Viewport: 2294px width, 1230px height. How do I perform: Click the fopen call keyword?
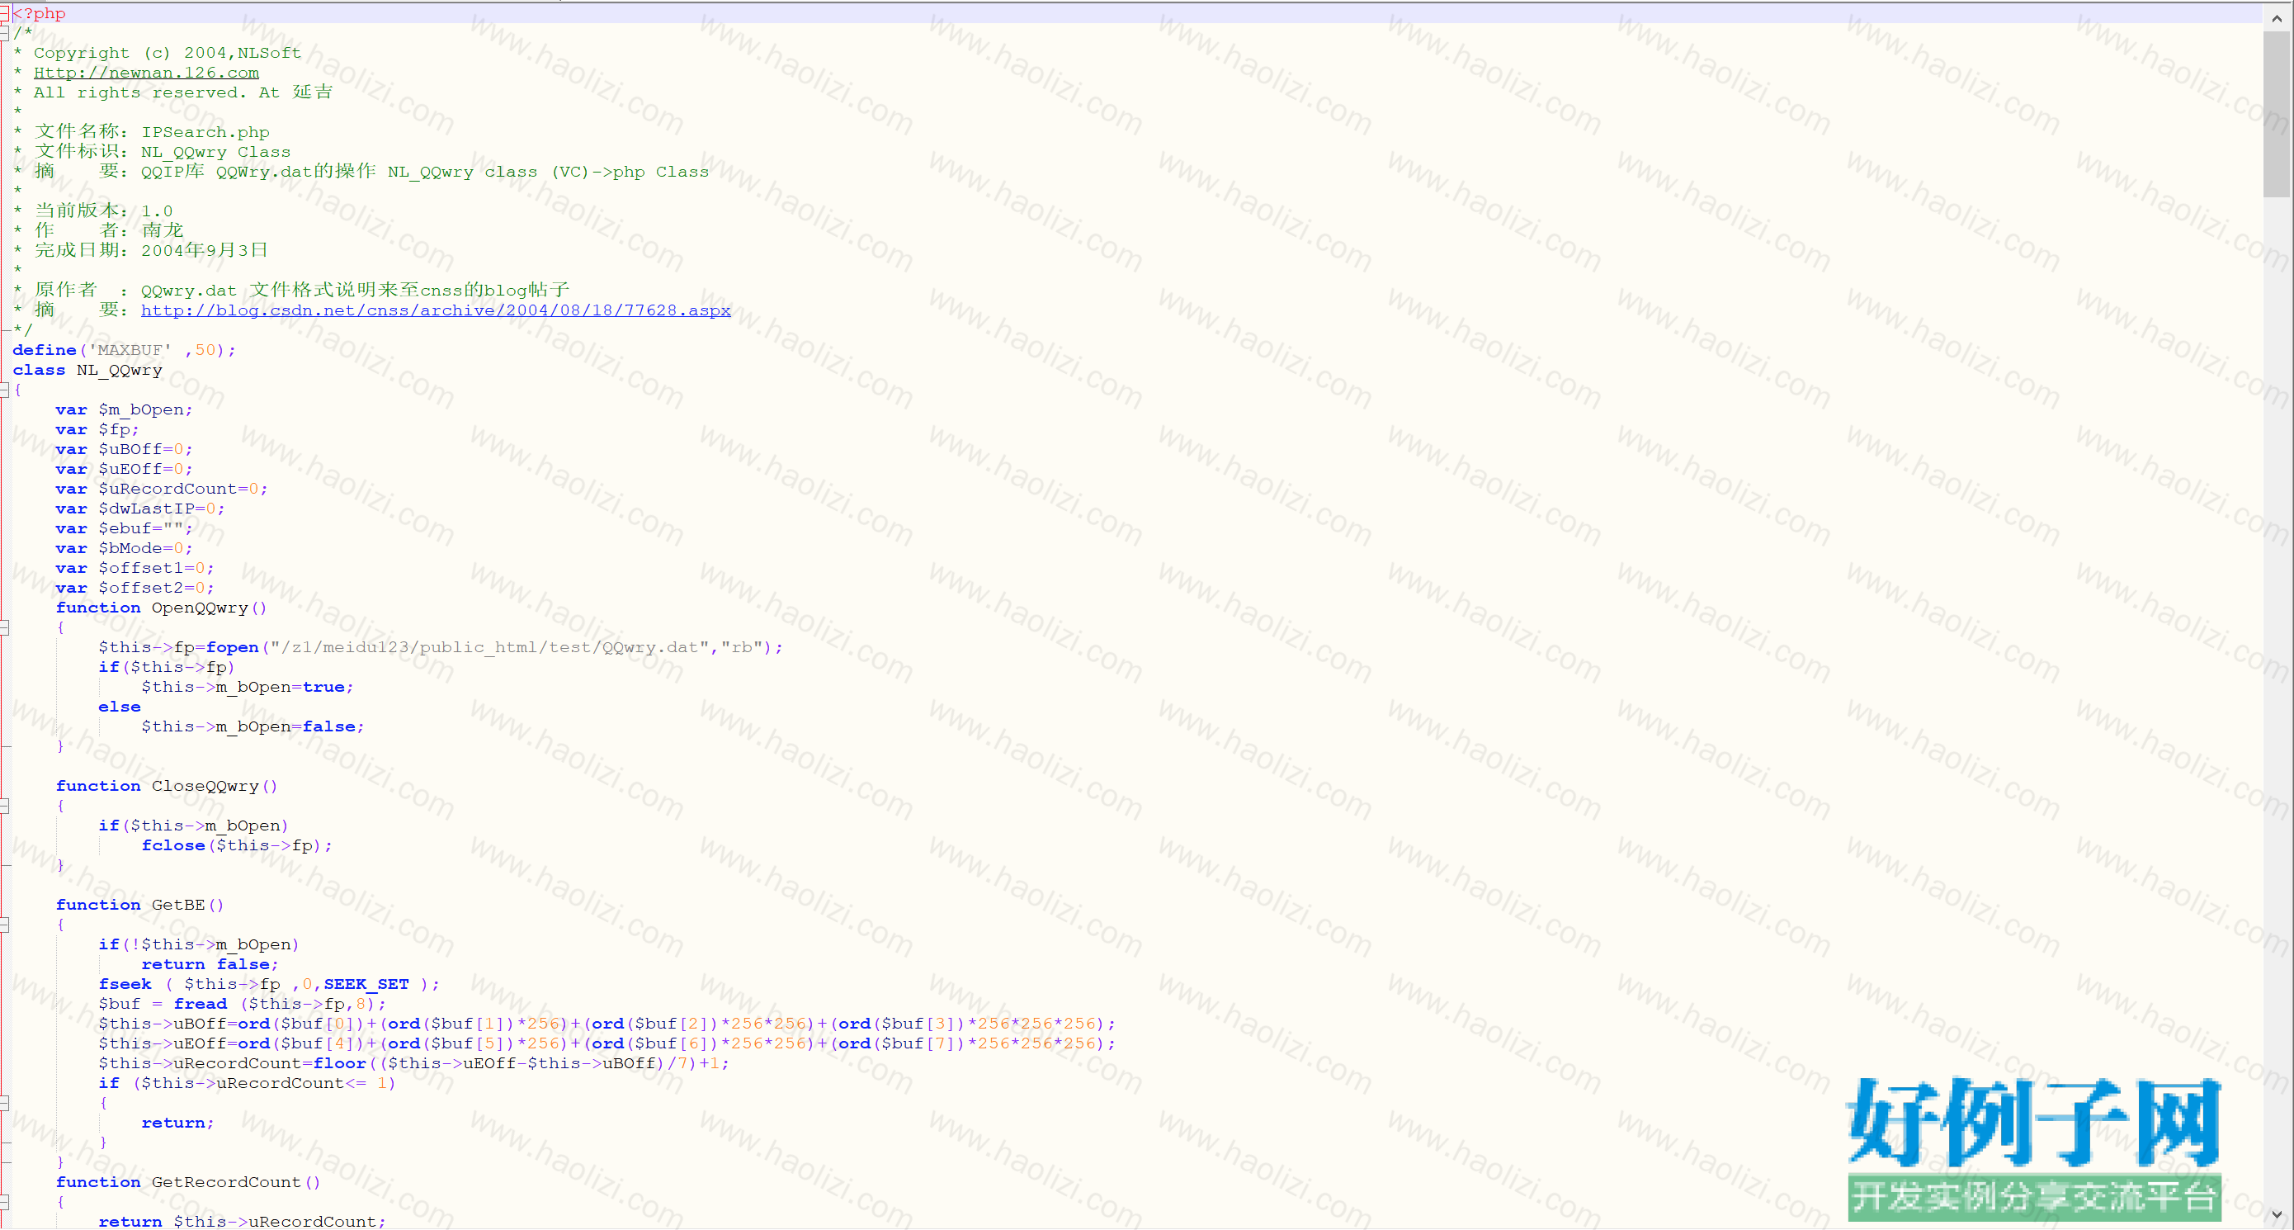[233, 647]
